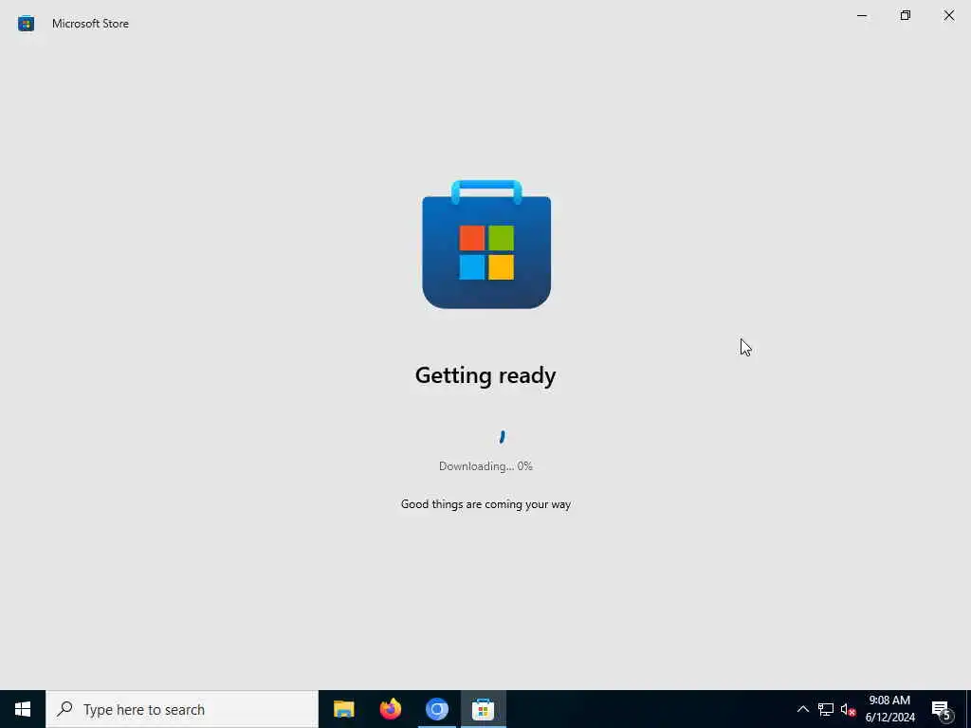Select the Microsoft Store taskbar icon
Viewport: 971px width, 728px height.
[x=483, y=709]
